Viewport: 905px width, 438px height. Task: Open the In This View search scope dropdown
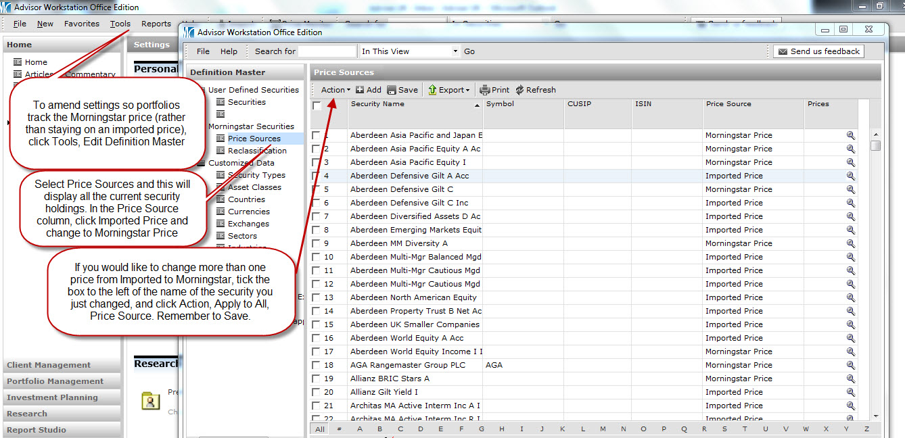pyautogui.click(x=455, y=51)
